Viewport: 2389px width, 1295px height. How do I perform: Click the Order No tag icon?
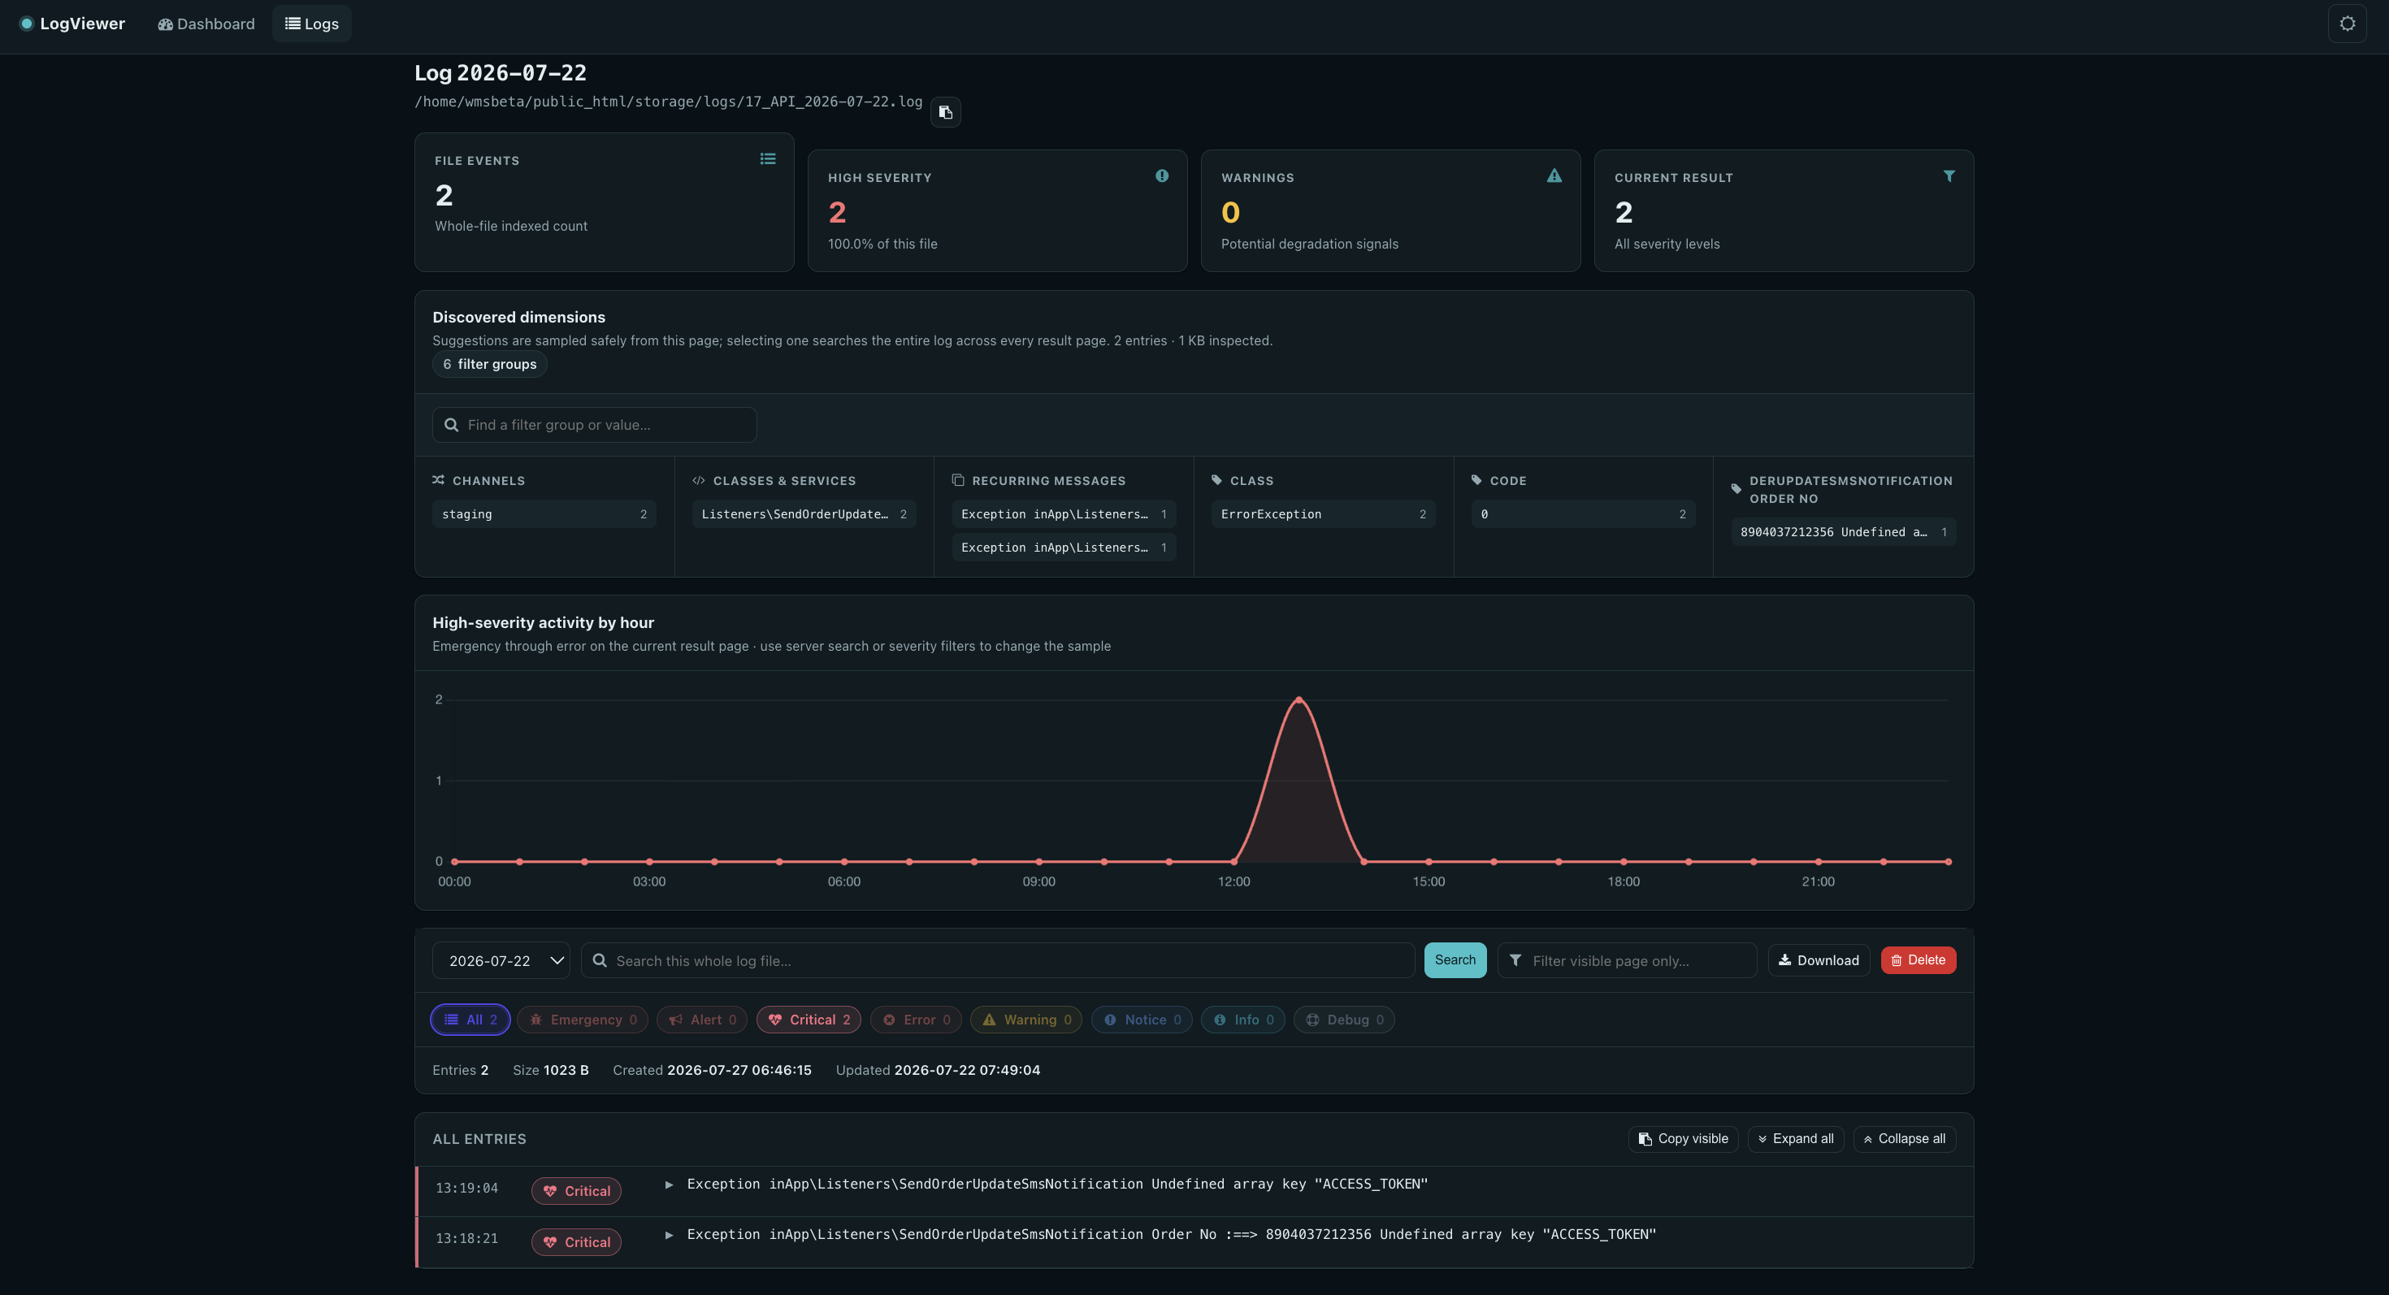1736,489
